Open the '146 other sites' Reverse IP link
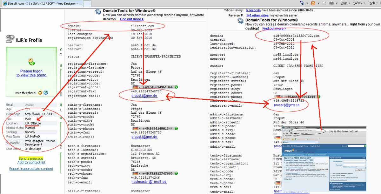Image resolution: width=381 pixels, height=194 pixels. 257,15
